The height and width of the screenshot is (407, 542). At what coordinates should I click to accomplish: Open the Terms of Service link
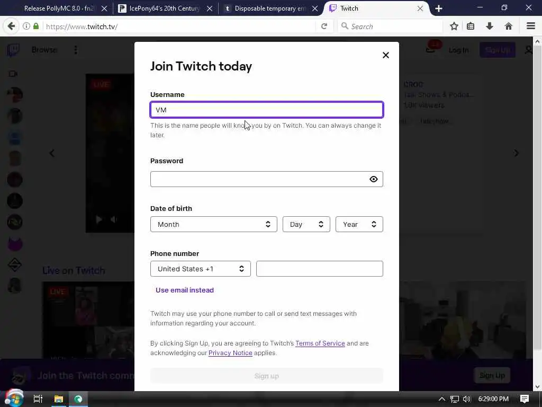(x=320, y=343)
